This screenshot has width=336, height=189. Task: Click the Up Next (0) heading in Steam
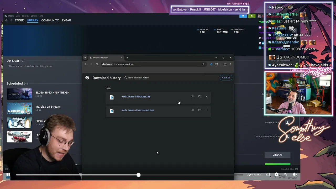coord(15,61)
